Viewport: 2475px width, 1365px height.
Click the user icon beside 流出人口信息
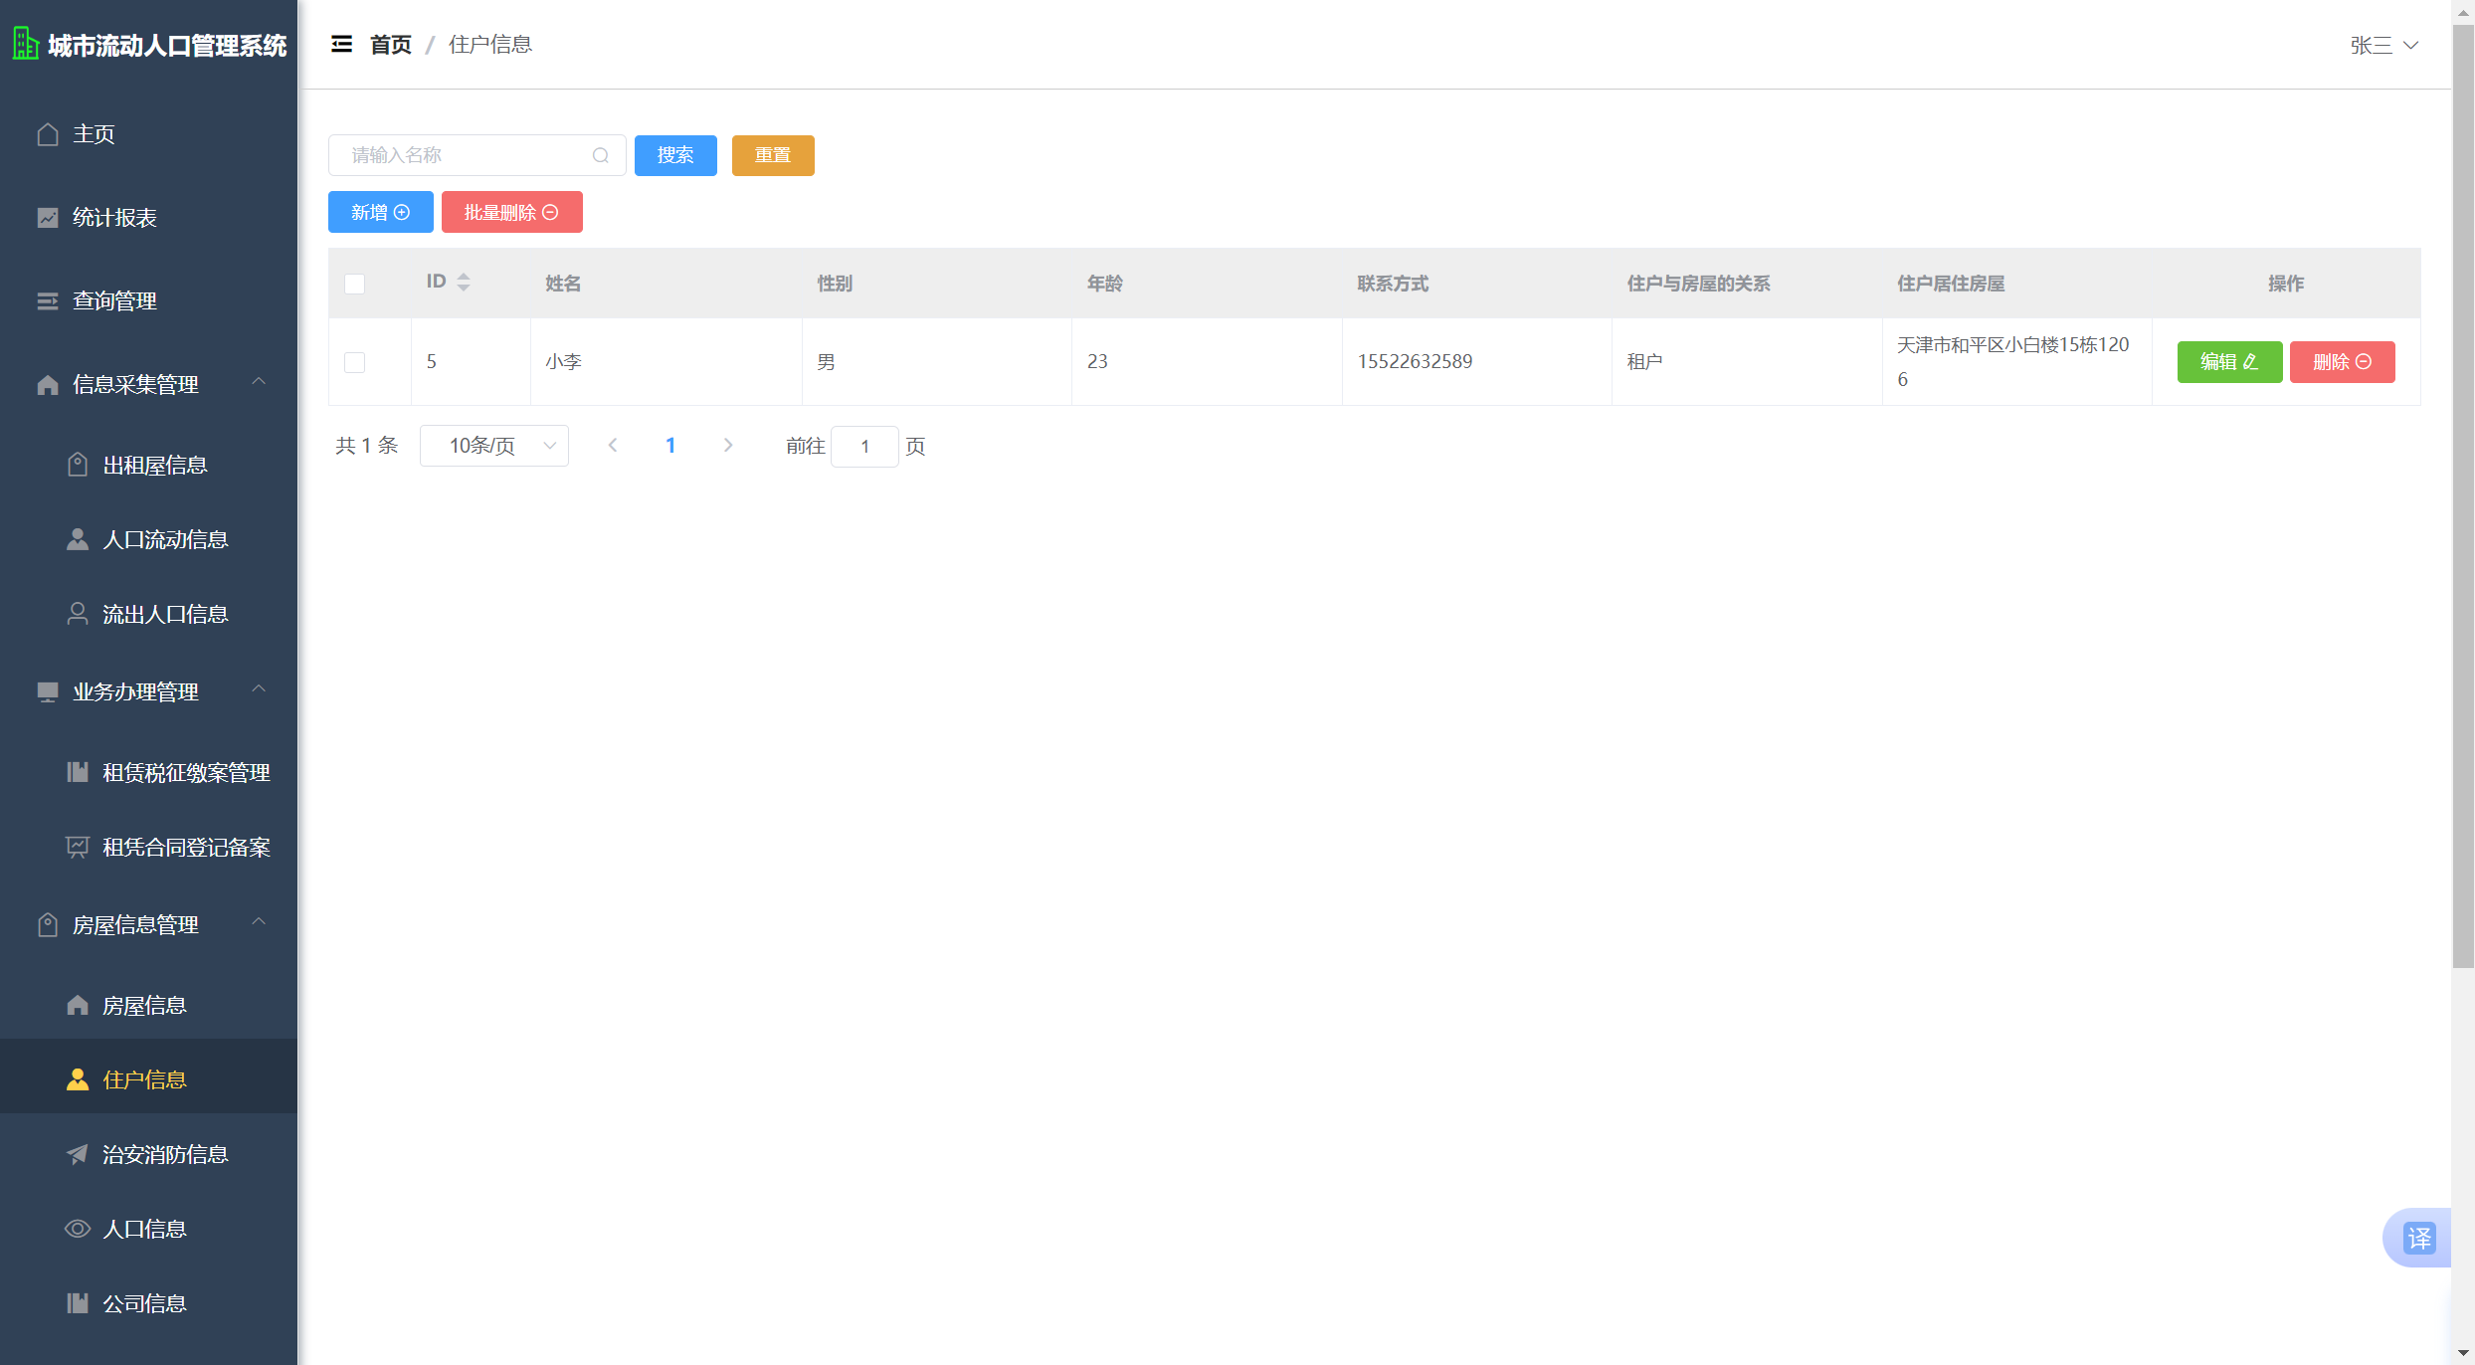(78, 614)
